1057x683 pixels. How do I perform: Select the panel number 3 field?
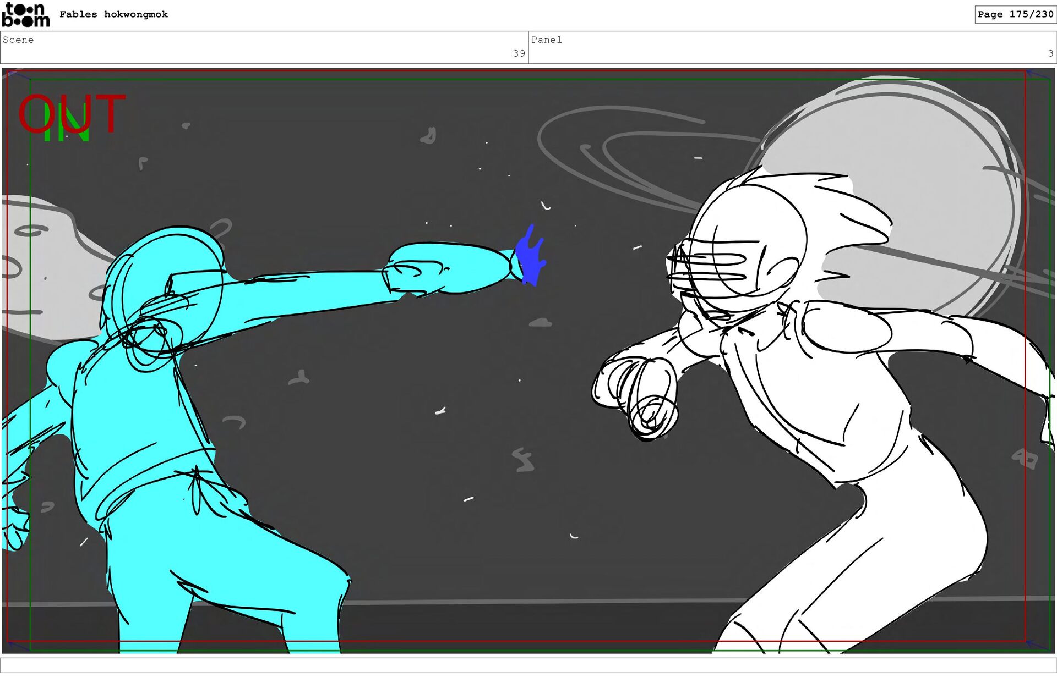[1050, 53]
